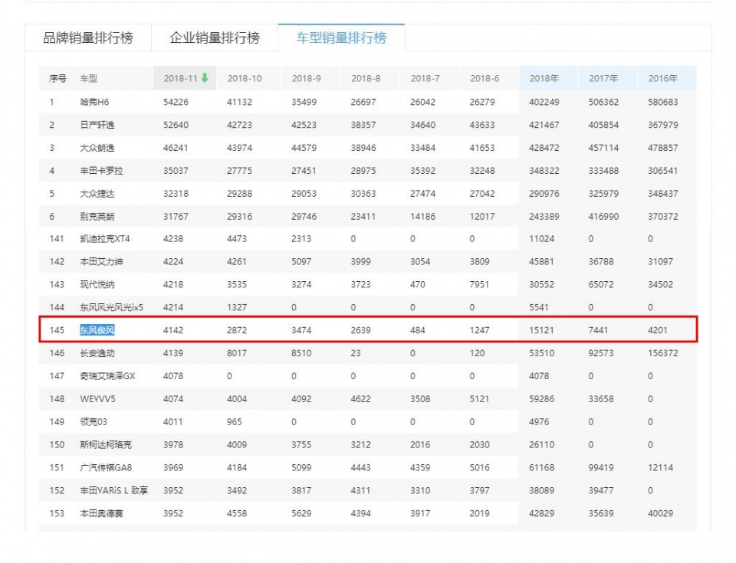736x563 pixels.
Task: Sort by the 2018-7 column header
Action: coord(426,78)
